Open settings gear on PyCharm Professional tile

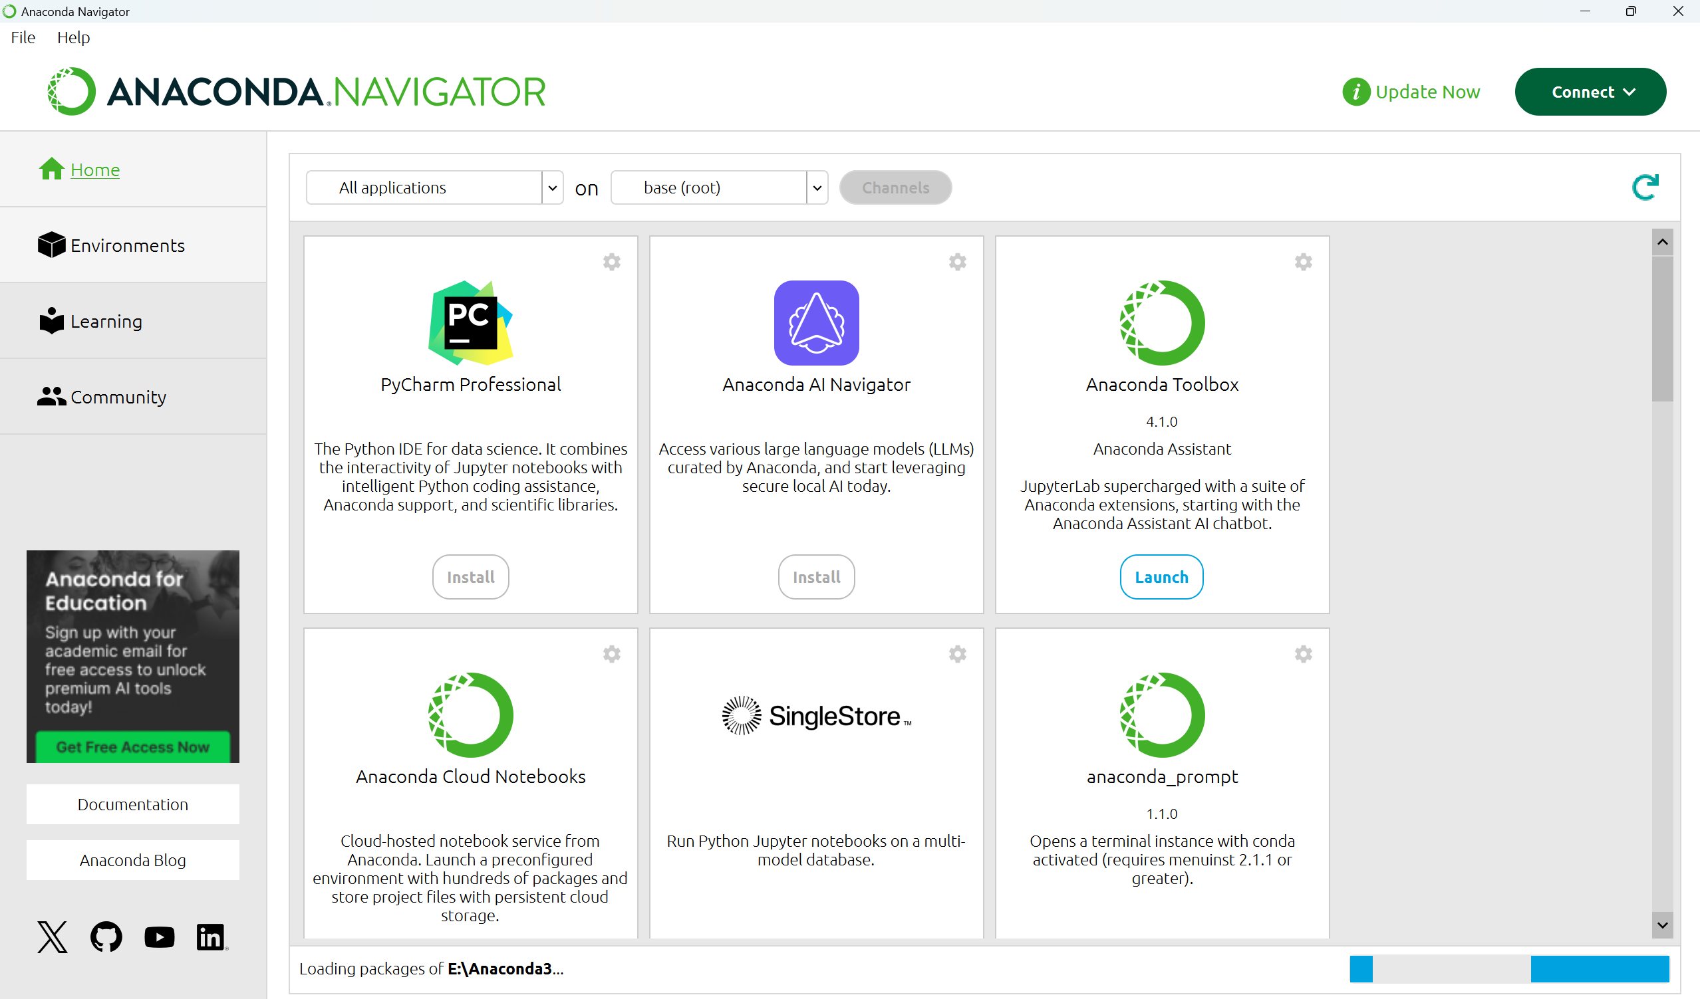[611, 261]
